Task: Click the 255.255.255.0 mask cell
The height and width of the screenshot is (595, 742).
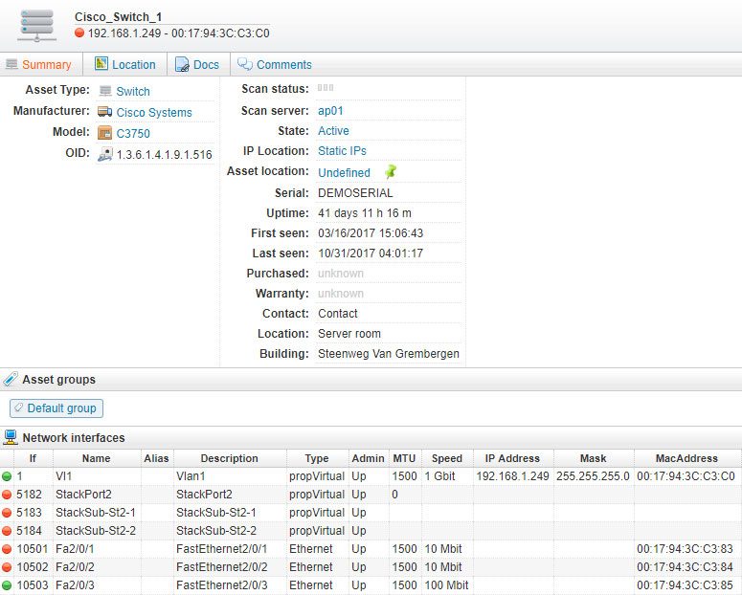Action: (x=593, y=476)
